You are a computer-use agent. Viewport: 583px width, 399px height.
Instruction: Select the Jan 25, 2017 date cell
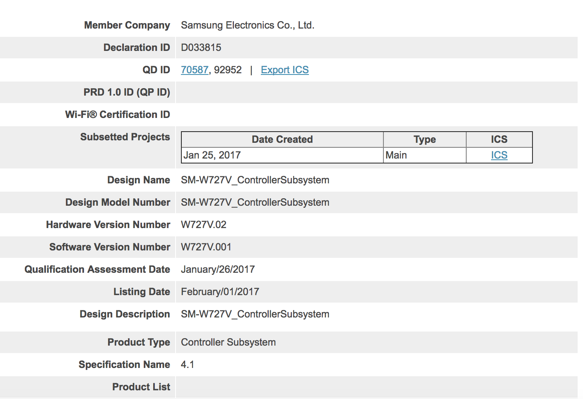point(212,155)
